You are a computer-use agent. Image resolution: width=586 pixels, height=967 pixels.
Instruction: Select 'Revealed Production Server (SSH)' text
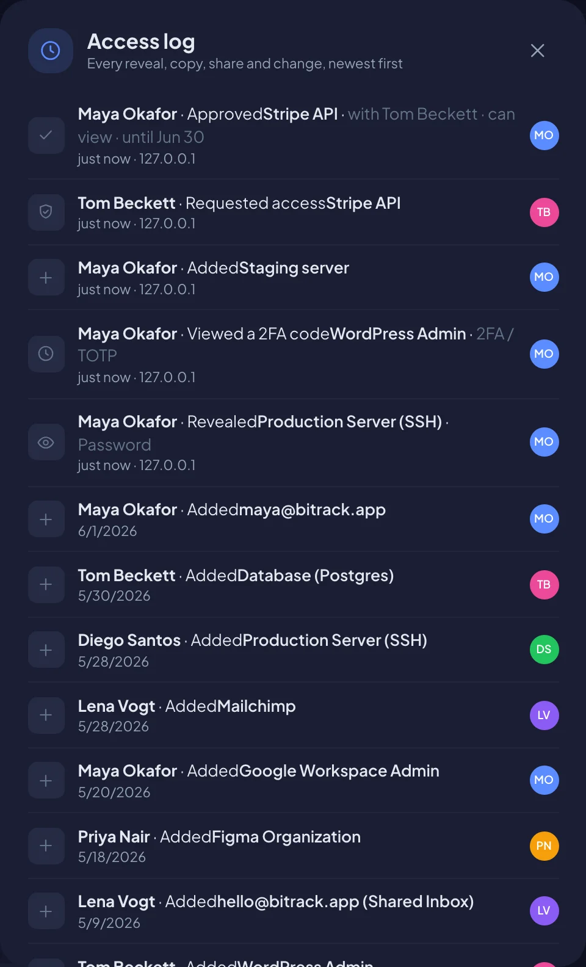click(x=314, y=422)
